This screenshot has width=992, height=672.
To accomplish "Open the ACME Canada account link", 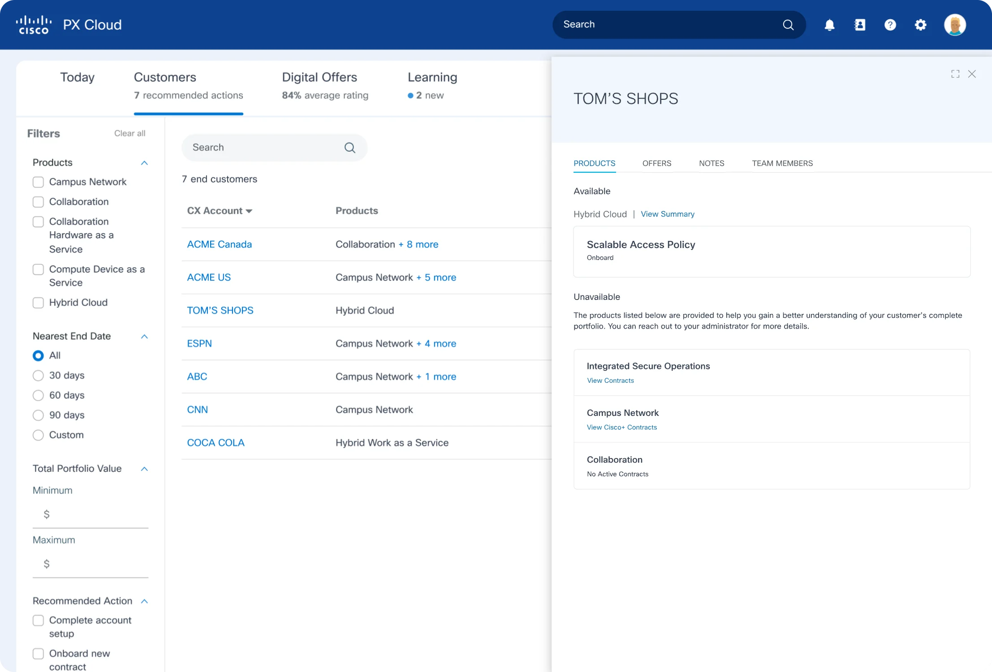I will [x=219, y=244].
